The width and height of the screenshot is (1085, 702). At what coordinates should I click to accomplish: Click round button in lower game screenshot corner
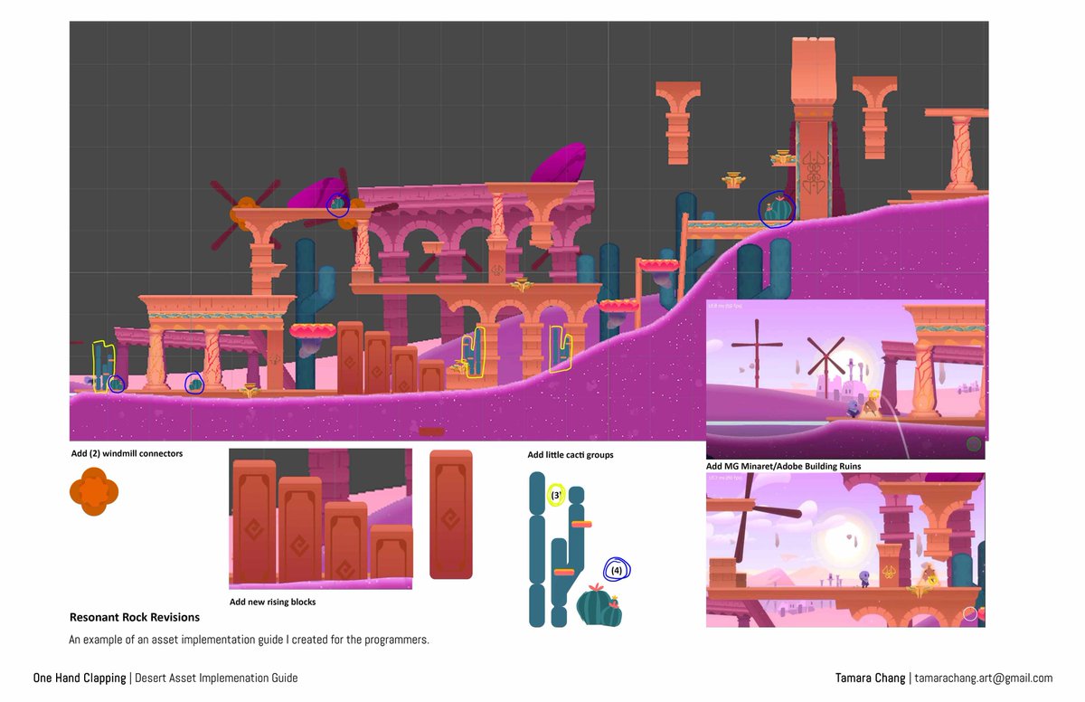[x=971, y=614]
